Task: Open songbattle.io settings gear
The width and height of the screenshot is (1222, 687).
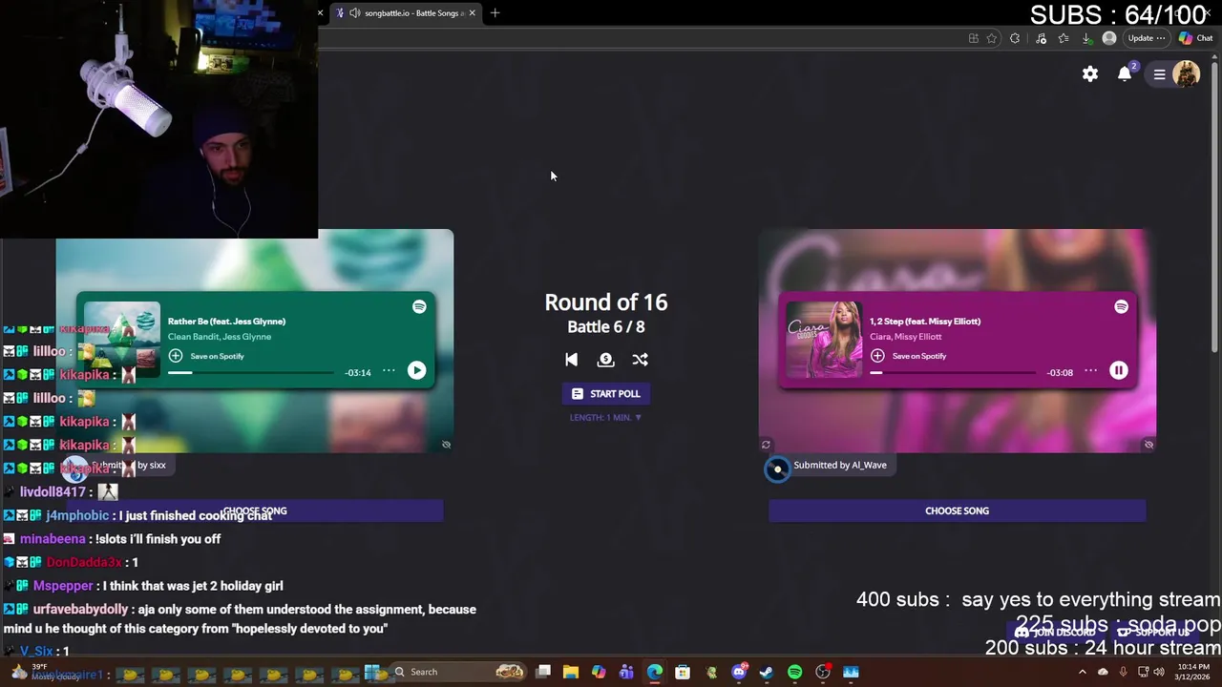Action: [1090, 74]
